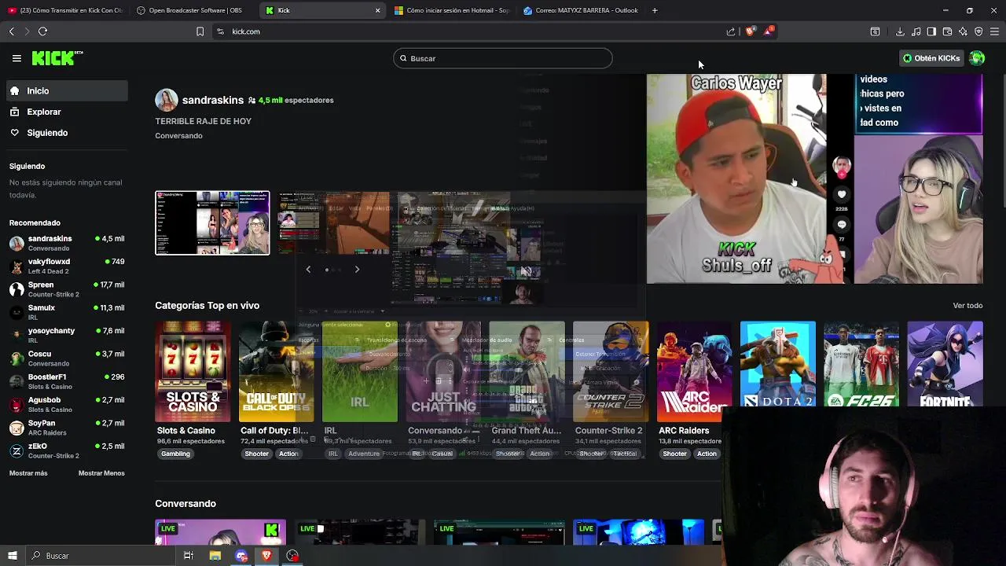
Task: Click the Brave VPN shield icon
Action: coord(978,31)
